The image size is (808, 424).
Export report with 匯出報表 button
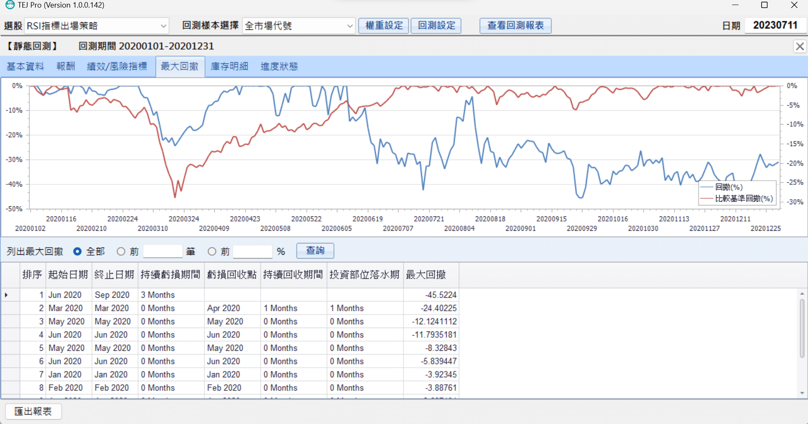[33, 411]
